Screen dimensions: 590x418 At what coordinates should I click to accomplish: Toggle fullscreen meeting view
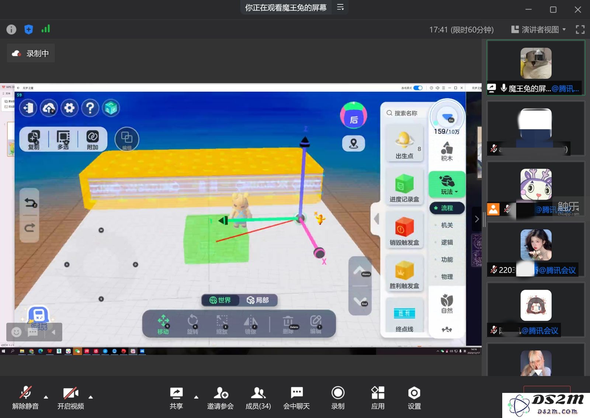[x=580, y=30]
